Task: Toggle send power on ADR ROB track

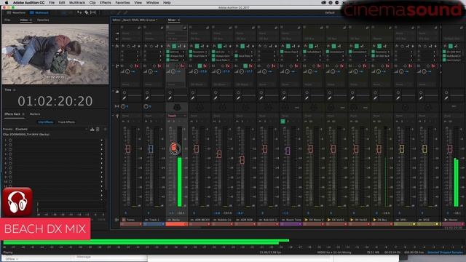Action: coord(245,65)
